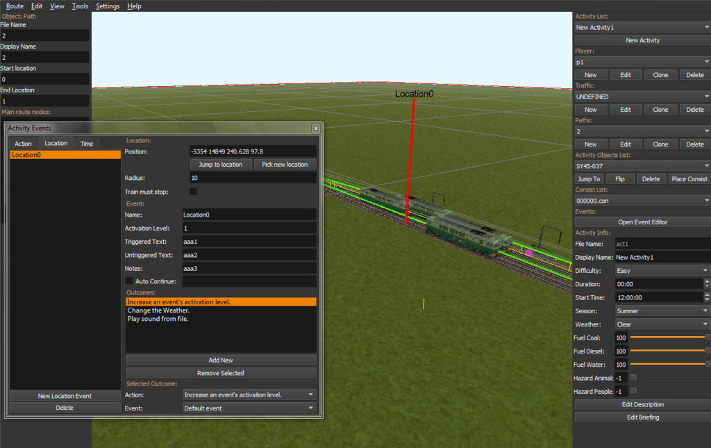Toggle the Train must stop checkbox
Image resolution: width=711 pixels, height=448 pixels.
[x=194, y=191]
